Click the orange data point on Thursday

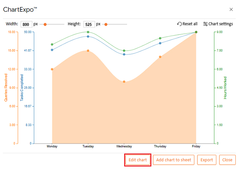click(x=160, y=57)
